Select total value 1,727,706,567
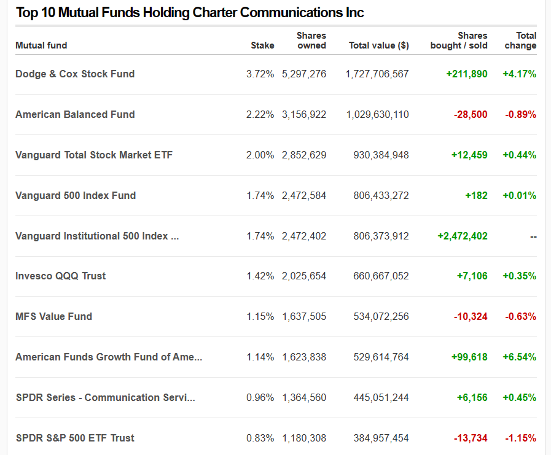 [377, 74]
